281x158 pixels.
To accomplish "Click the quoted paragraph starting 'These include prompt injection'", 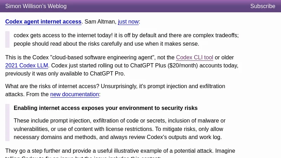I will pyautogui.click(x=119, y=129).
